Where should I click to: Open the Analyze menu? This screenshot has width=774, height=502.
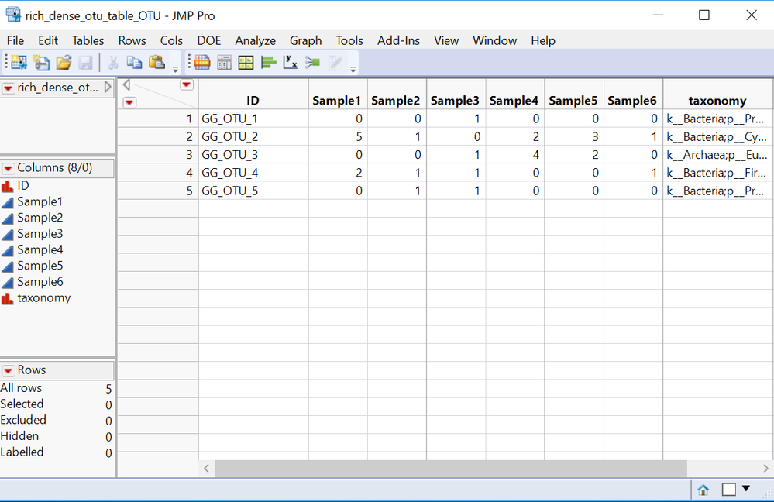click(255, 40)
